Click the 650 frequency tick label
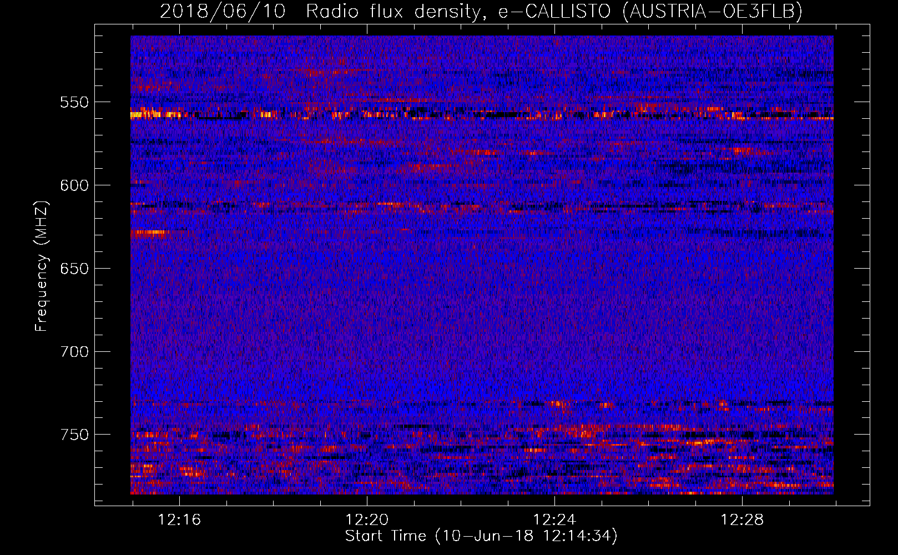The width and height of the screenshot is (898, 555). tap(74, 269)
